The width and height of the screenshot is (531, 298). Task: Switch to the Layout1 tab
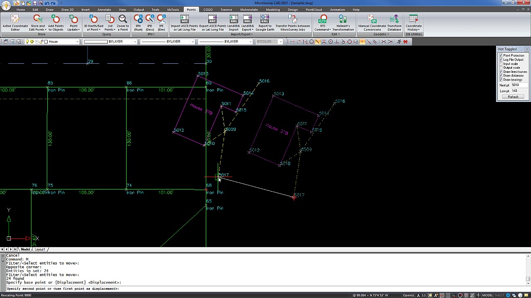(40, 249)
